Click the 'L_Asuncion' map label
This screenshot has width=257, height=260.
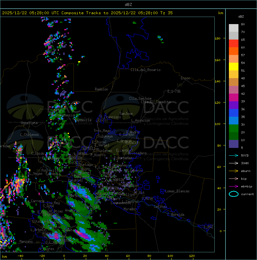point(141,120)
